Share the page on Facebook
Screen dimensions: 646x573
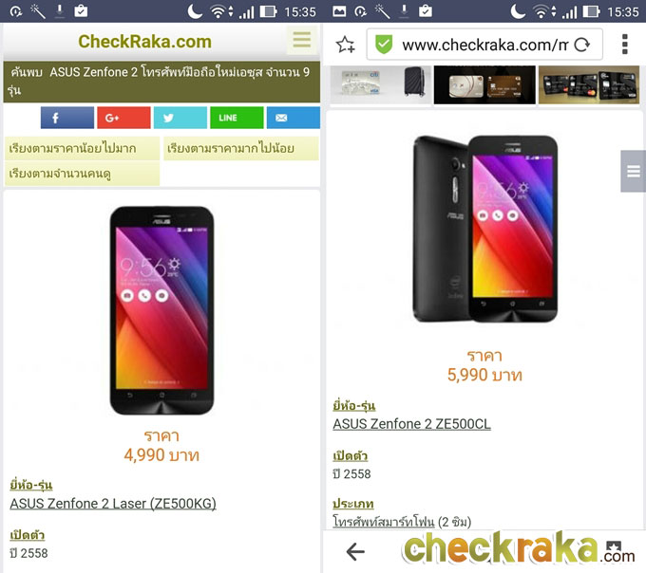pyautogui.click(x=67, y=118)
